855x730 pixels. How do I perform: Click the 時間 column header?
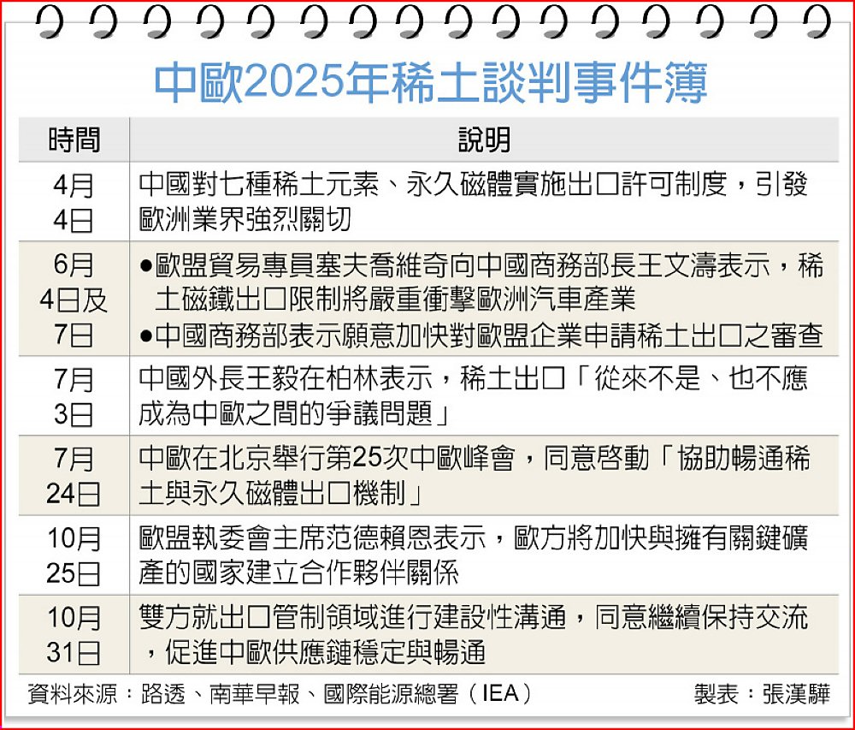74,139
